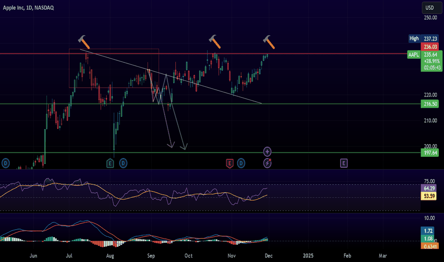Click the Oct label on time axis
Viewport: 444px width, 262px height.
188,256
